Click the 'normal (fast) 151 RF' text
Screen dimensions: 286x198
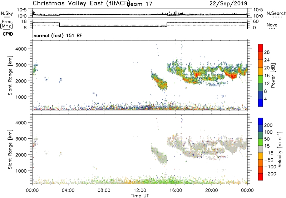[x=58, y=35]
